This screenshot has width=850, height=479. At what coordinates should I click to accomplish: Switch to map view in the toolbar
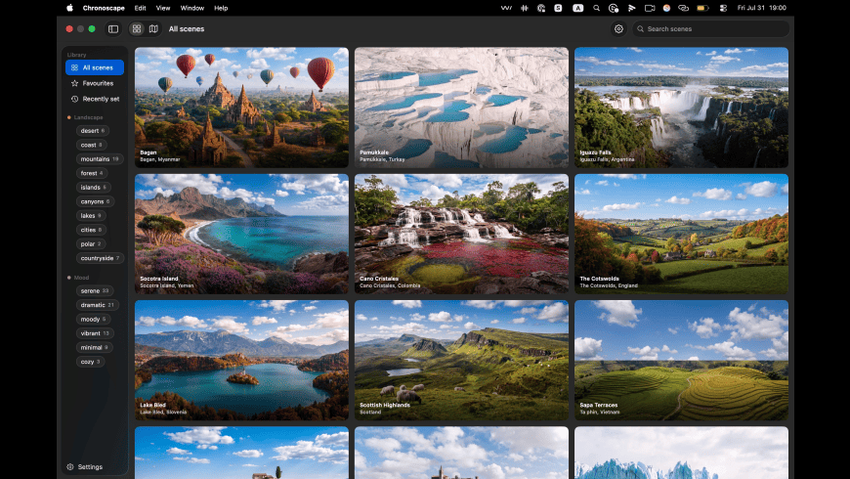coord(153,28)
